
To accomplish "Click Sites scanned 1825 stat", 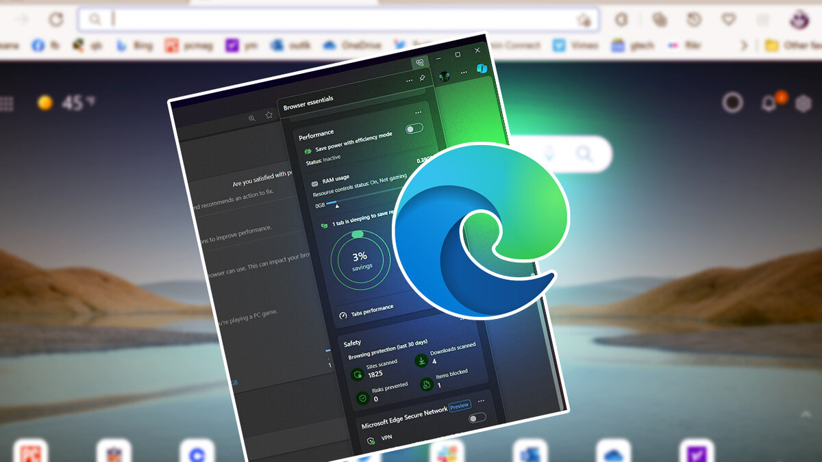I will click(x=374, y=370).
